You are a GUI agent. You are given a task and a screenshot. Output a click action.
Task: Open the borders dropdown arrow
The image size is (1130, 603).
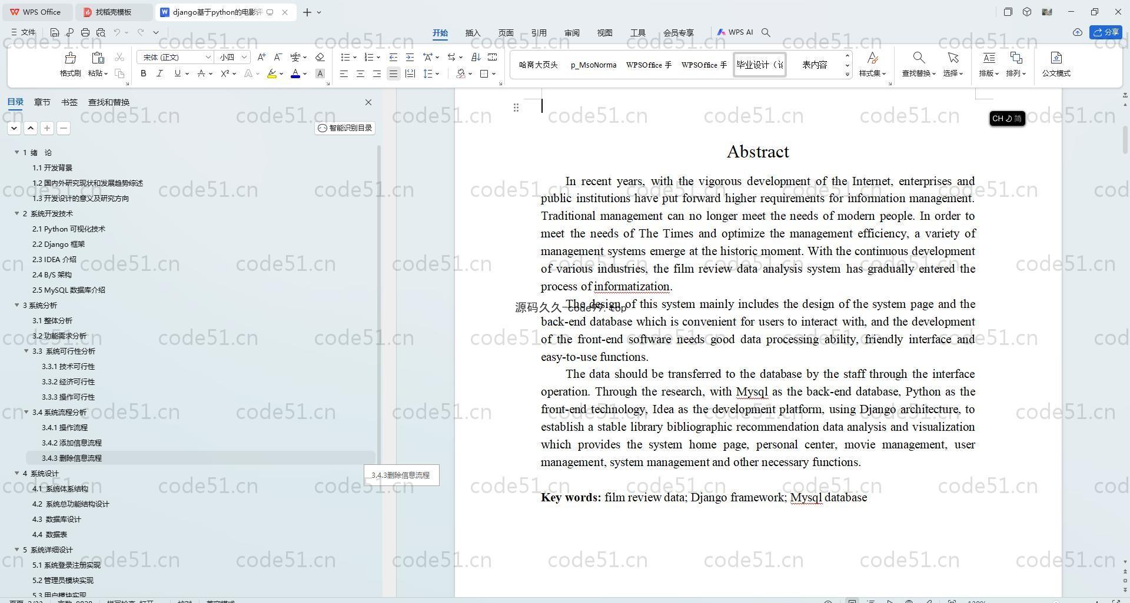point(493,73)
